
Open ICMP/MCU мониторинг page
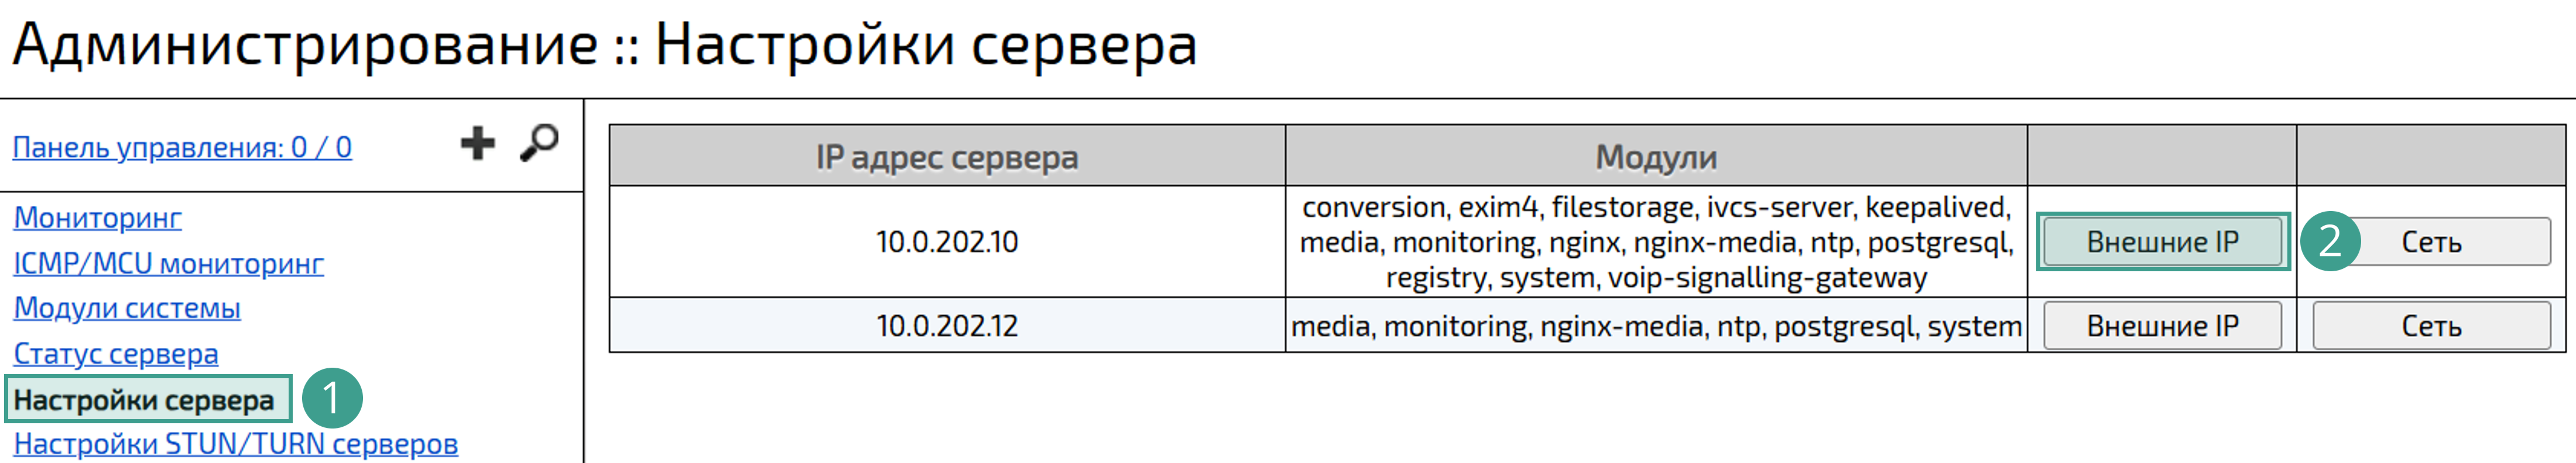[x=168, y=264]
